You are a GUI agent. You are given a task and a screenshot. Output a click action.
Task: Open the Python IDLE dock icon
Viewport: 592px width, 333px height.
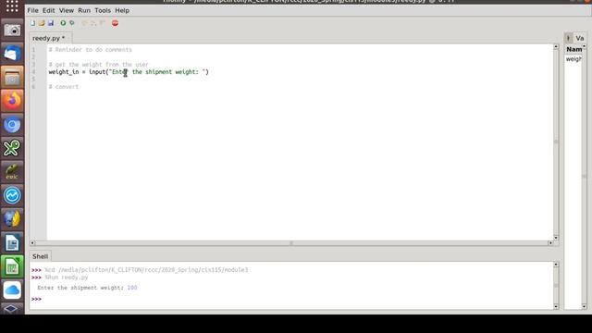[x=12, y=219]
